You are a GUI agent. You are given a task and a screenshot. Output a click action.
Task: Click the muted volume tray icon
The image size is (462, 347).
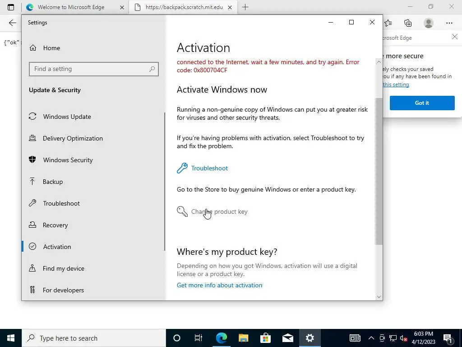tap(403, 338)
